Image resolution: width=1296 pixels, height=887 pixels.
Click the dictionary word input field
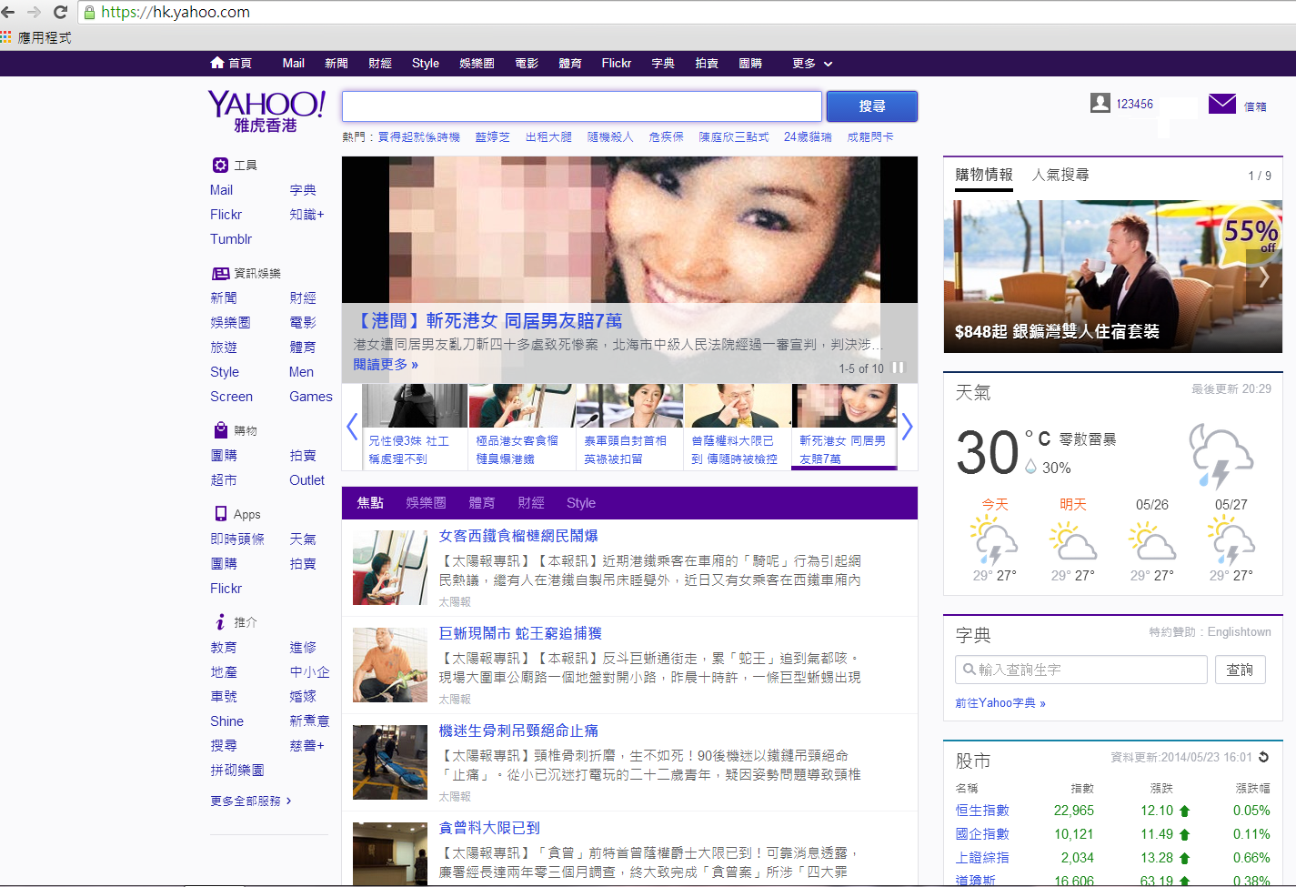[1081, 670]
